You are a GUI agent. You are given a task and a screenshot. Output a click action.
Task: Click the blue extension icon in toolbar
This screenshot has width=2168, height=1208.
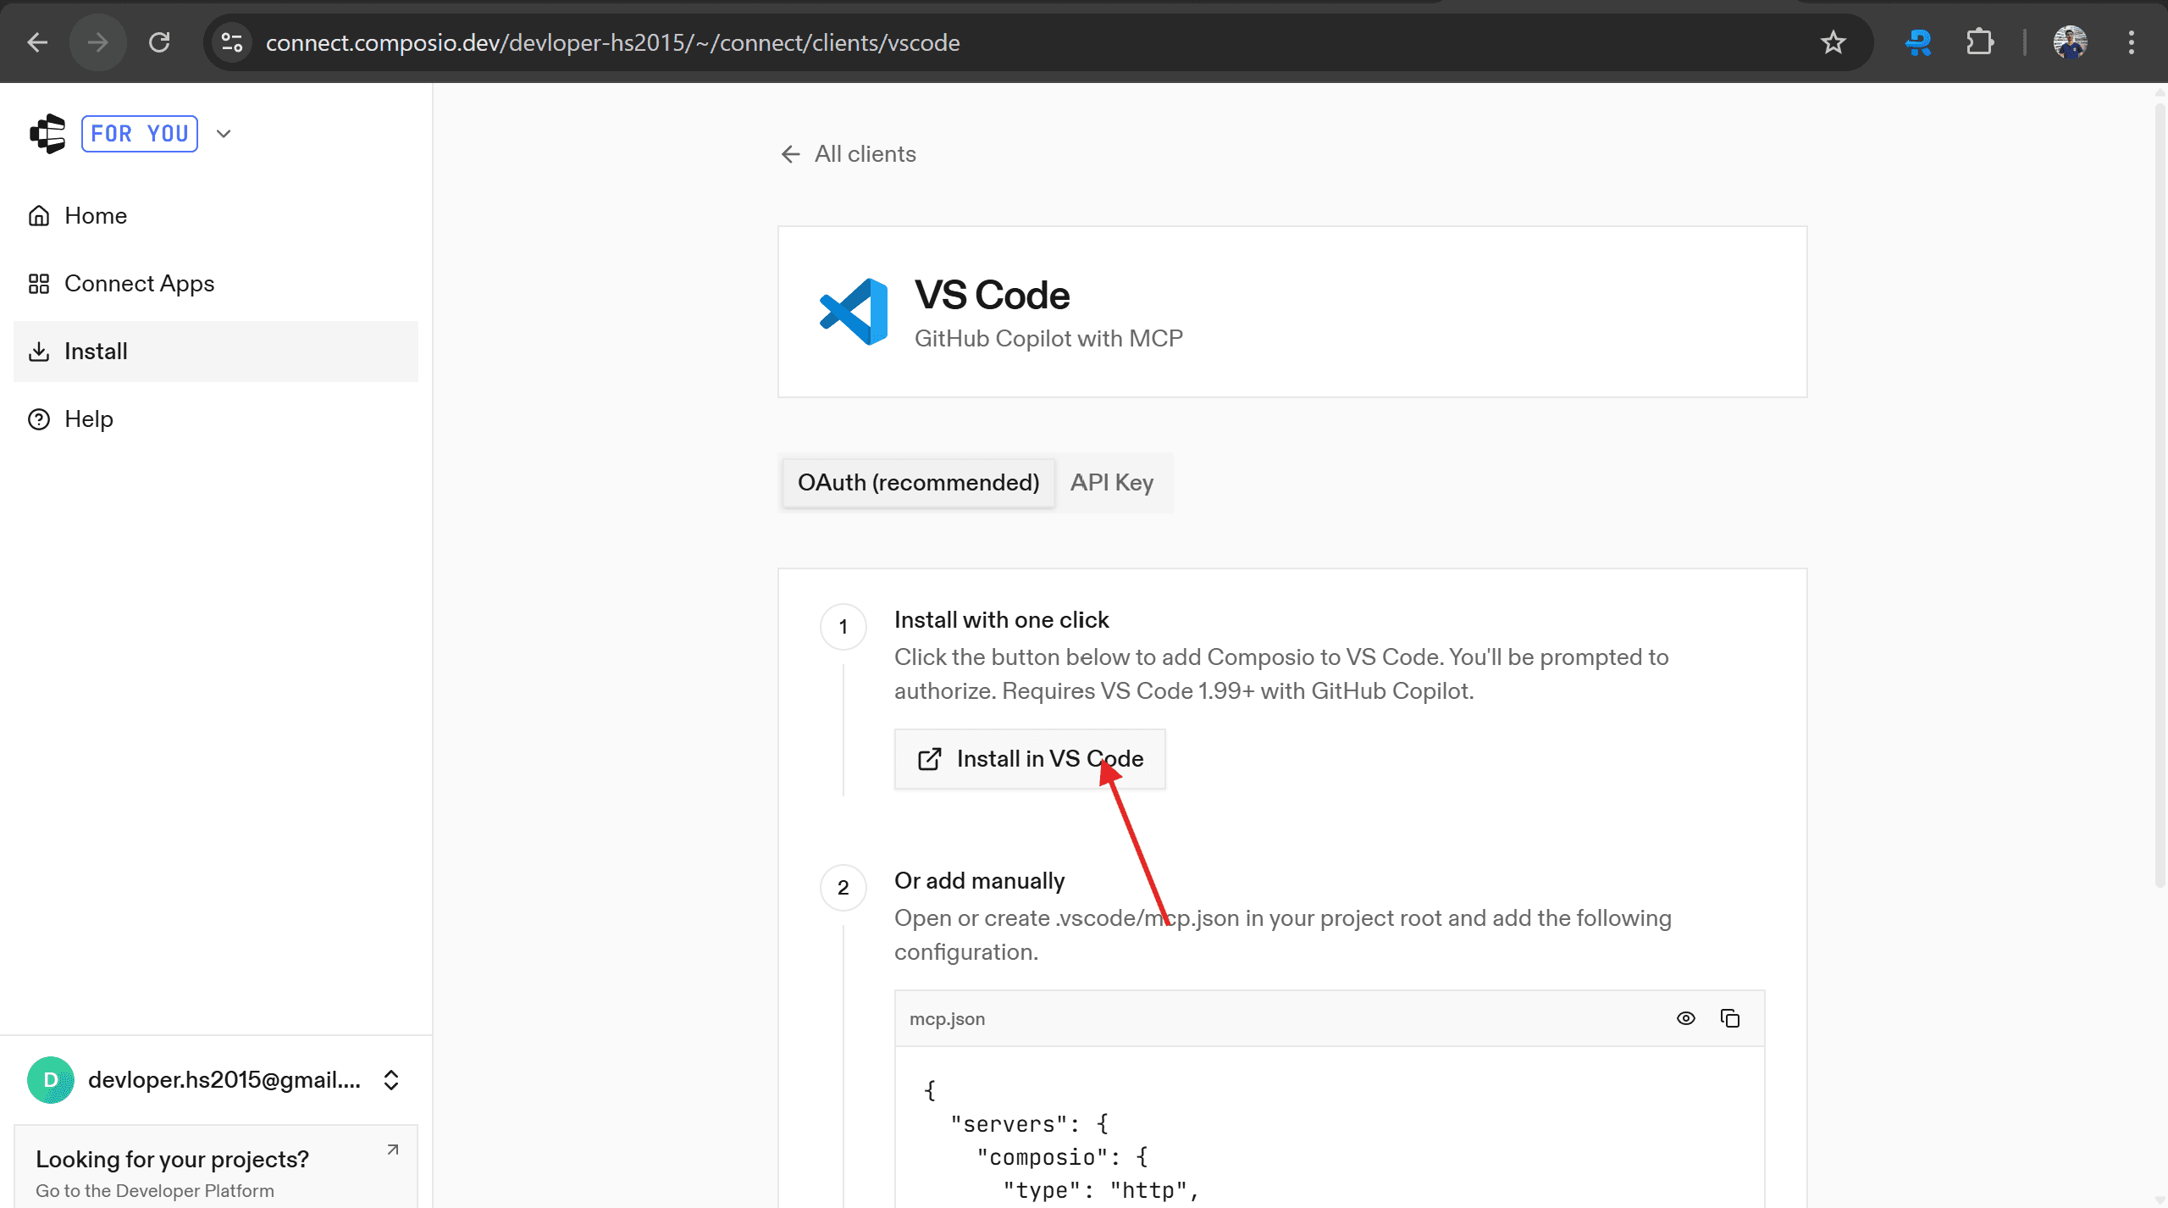[1918, 42]
